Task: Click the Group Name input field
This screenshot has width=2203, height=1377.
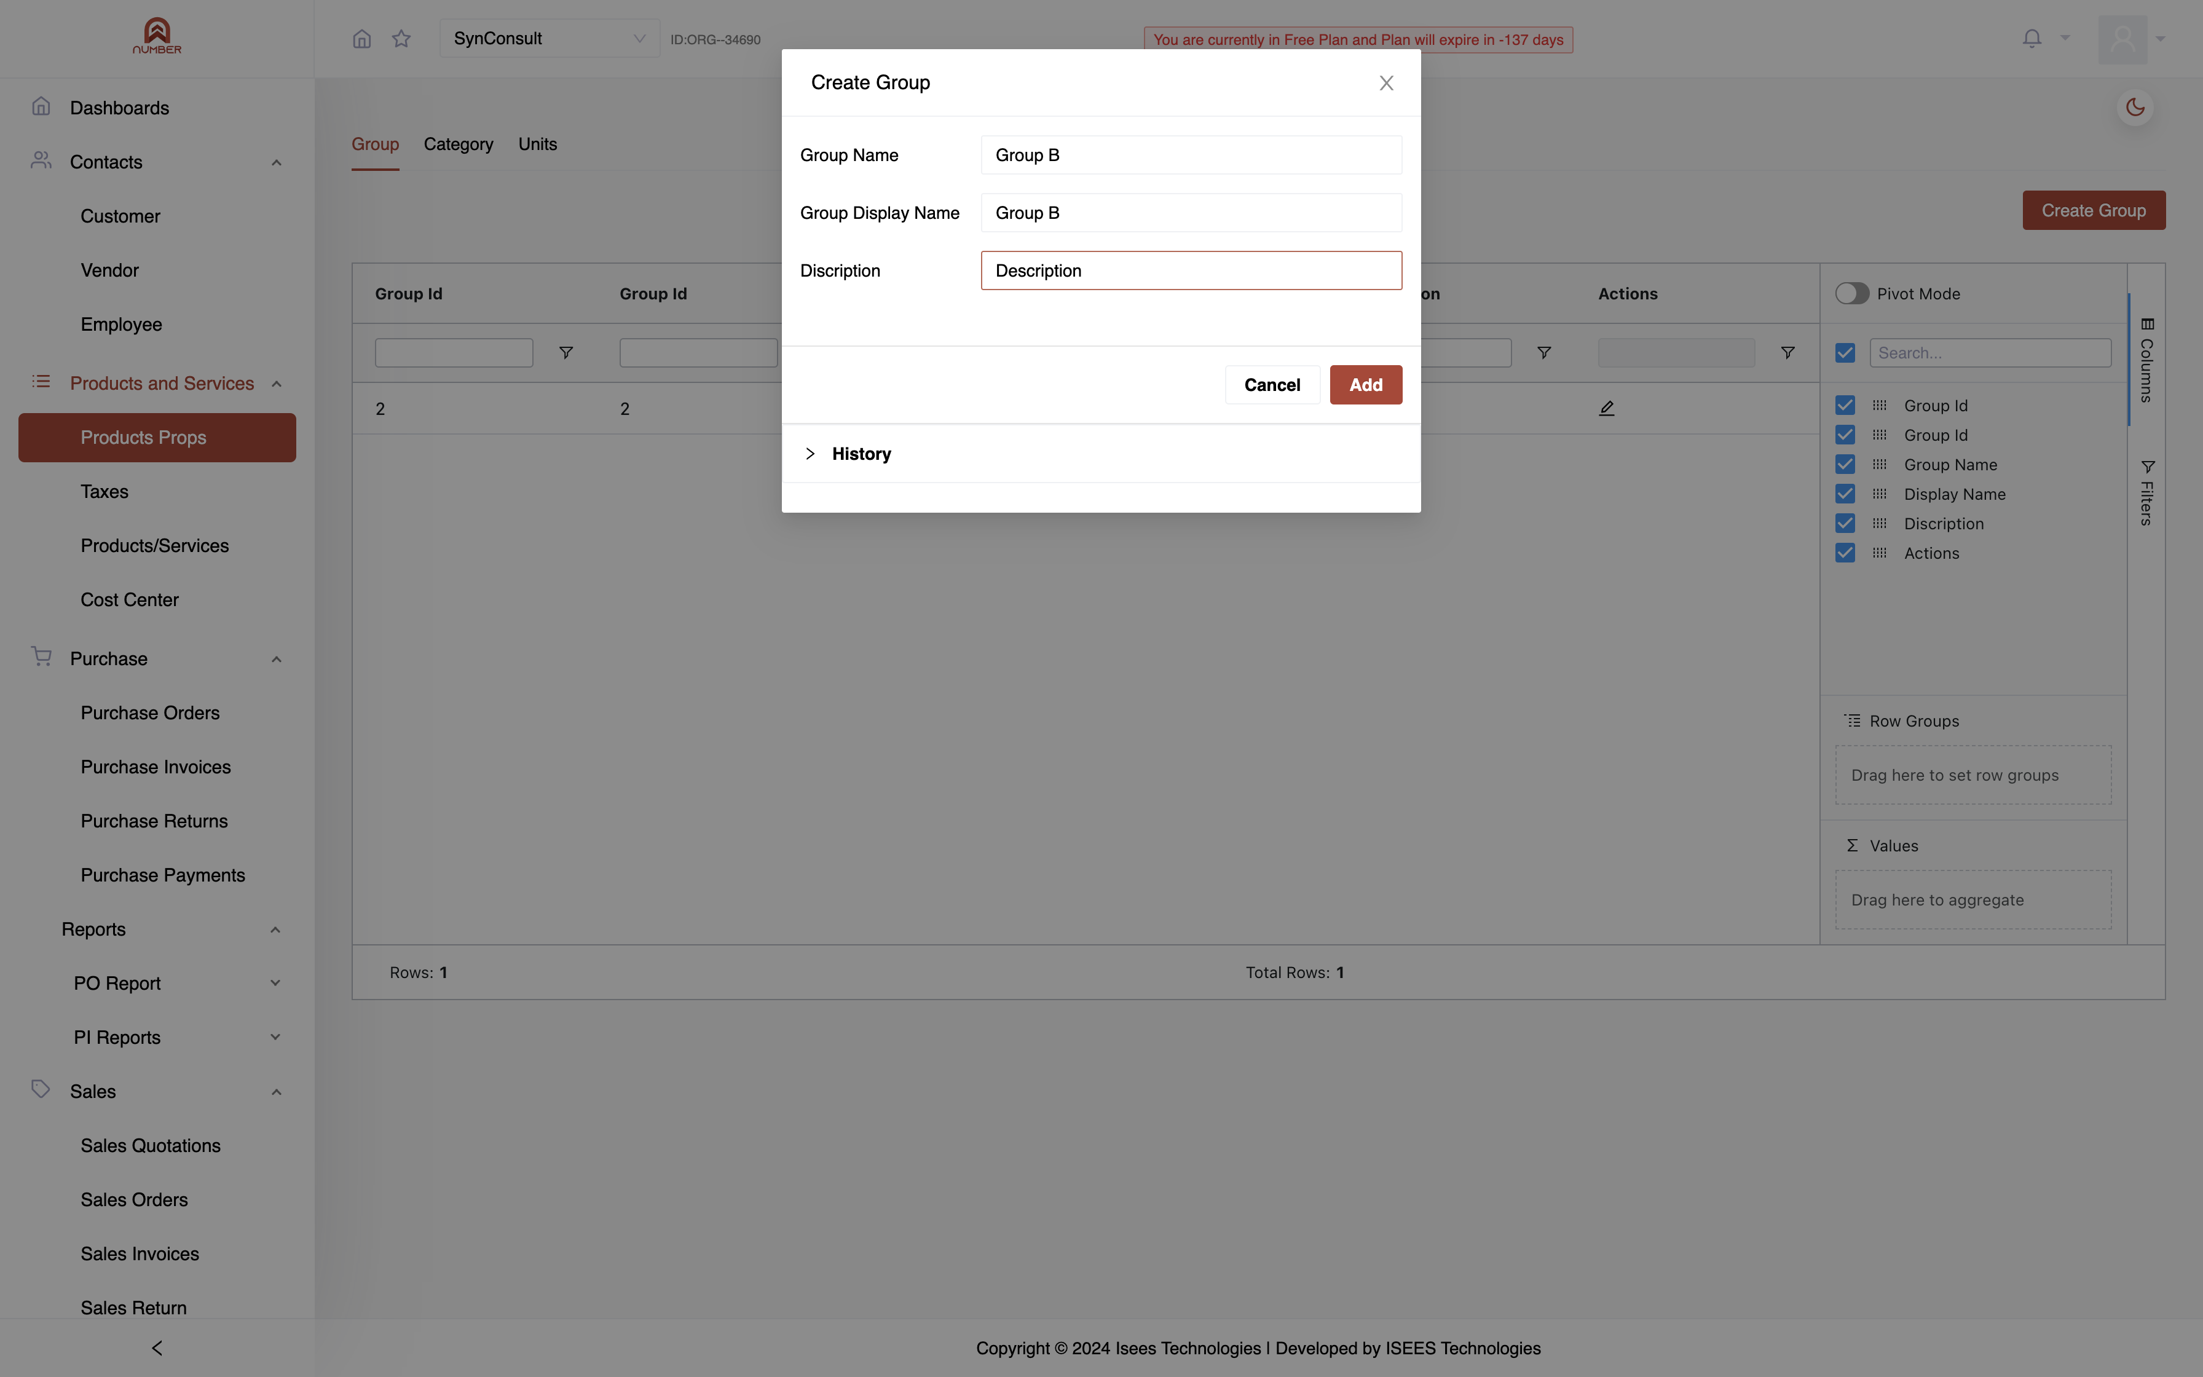Action: (1191, 155)
